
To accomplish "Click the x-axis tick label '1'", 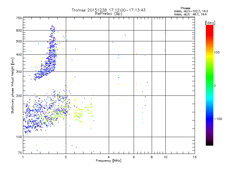I will 23,157.
